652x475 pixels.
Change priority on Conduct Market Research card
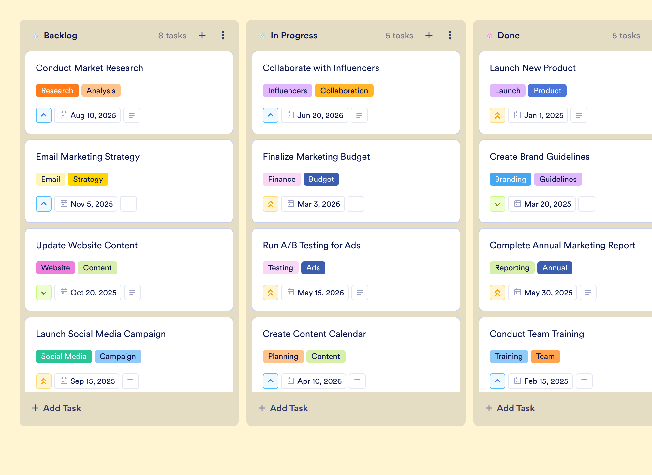[x=44, y=115]
